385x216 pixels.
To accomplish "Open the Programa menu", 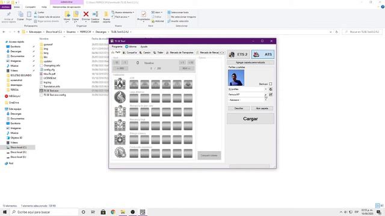I will 117,47.
